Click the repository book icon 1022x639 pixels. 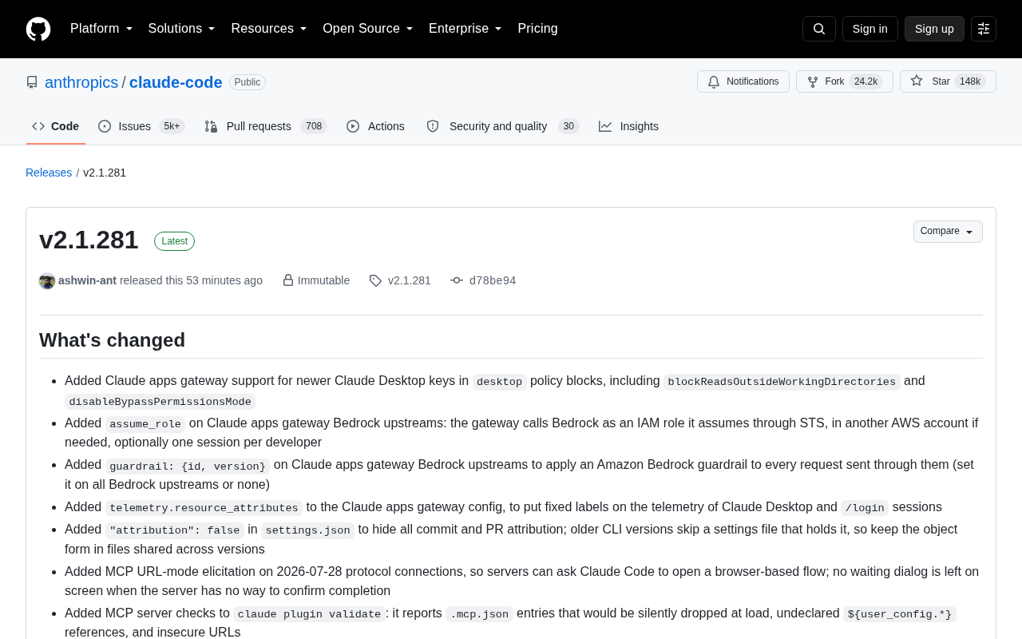(x=32, y=82)
